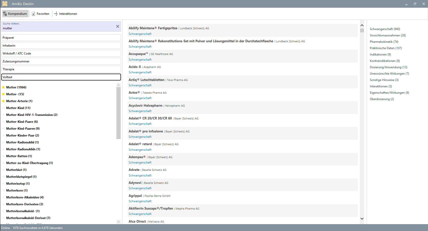The image size is (428, 231).
Task: Click the Kompendium book icon in toolbar
Action: [x=5, y=13]
